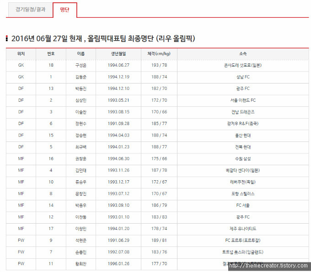This screenshot has height=272, width=311.
Task: Click birthdate 1994.12.19
Action: [x=118, y=77]
